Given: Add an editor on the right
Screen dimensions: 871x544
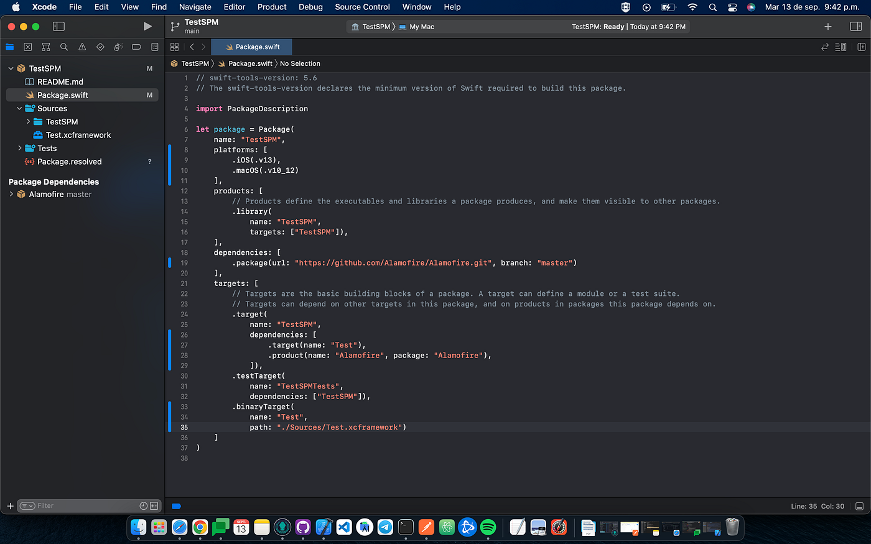Looking at the screenshot, I should pos(862,47).
